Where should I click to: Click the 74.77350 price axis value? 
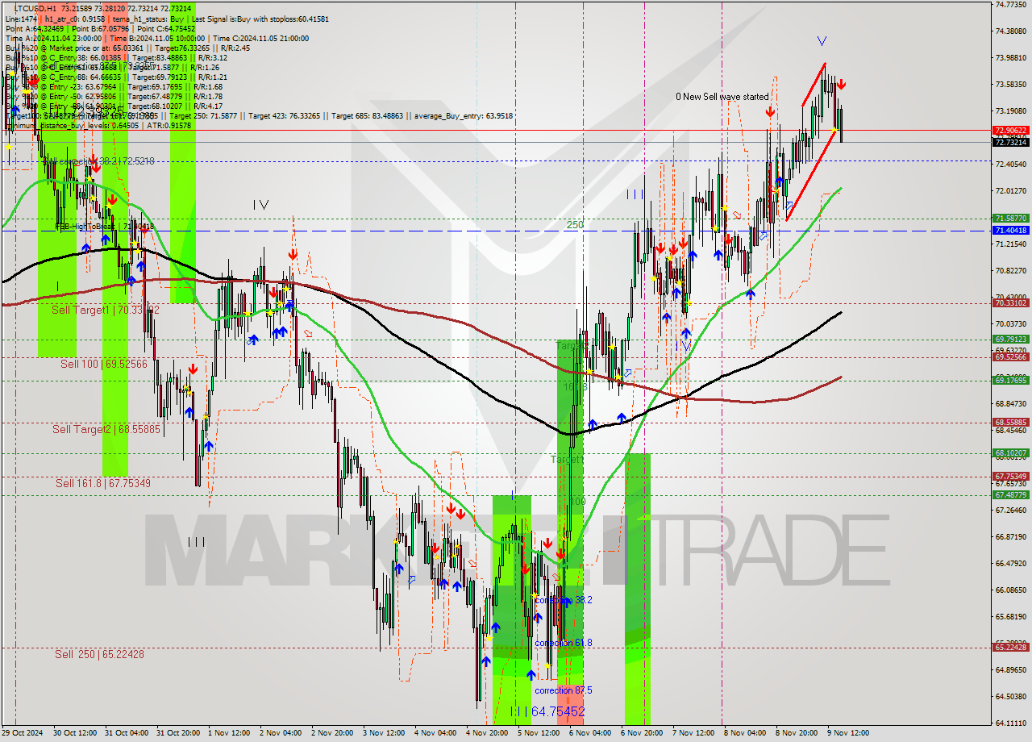click(1010, 5)
